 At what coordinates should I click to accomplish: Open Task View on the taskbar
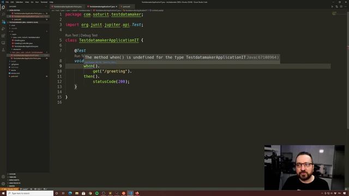point(63,193)
